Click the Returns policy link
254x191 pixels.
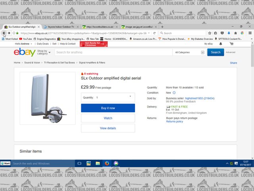174,121
